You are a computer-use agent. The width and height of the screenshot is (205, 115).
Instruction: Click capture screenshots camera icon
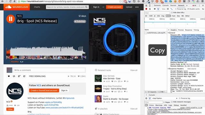tap(155, 9)
